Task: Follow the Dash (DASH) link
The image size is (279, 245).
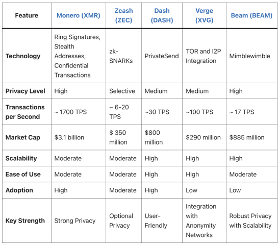Action: click(x=162, y=15)
